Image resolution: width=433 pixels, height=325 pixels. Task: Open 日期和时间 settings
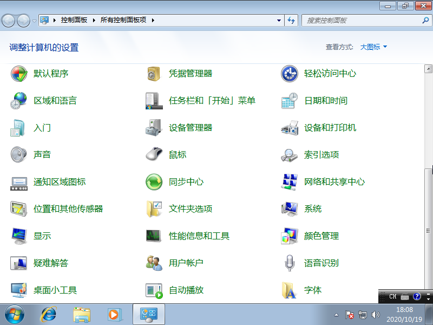click(x=325, y=101)
